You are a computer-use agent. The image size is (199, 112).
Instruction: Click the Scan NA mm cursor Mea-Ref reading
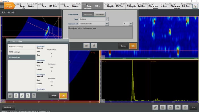[x=71, y=6]
